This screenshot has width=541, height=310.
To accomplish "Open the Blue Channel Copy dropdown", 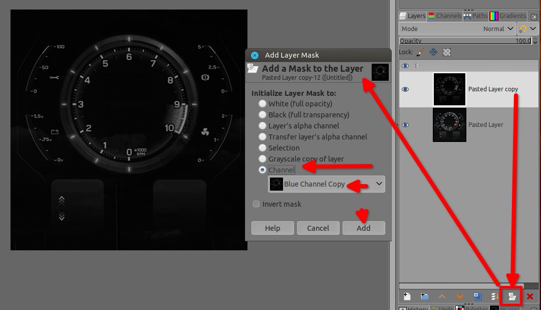I will pos(327,184).
